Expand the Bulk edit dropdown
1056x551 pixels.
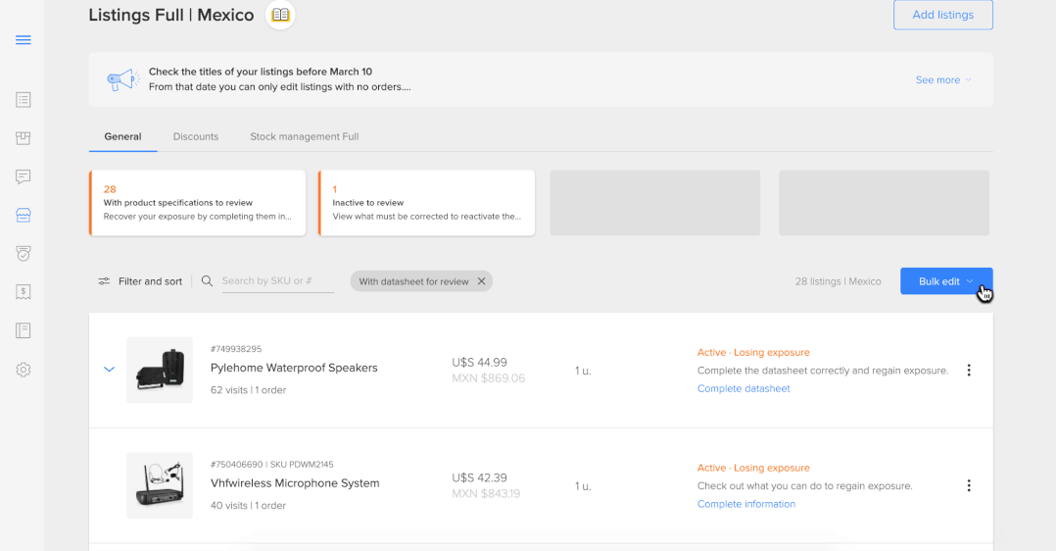tap(945, 281)
